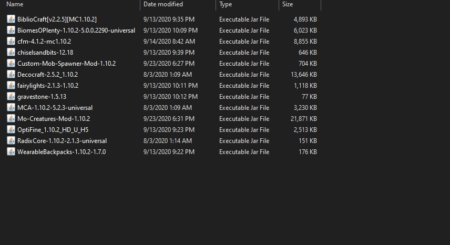Click date 9/13/2020 9:22 PM
The height and width of the screenshot is (245, 450).
pos(169,152)
